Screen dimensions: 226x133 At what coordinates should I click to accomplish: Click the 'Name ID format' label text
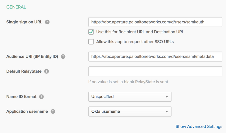21,96
